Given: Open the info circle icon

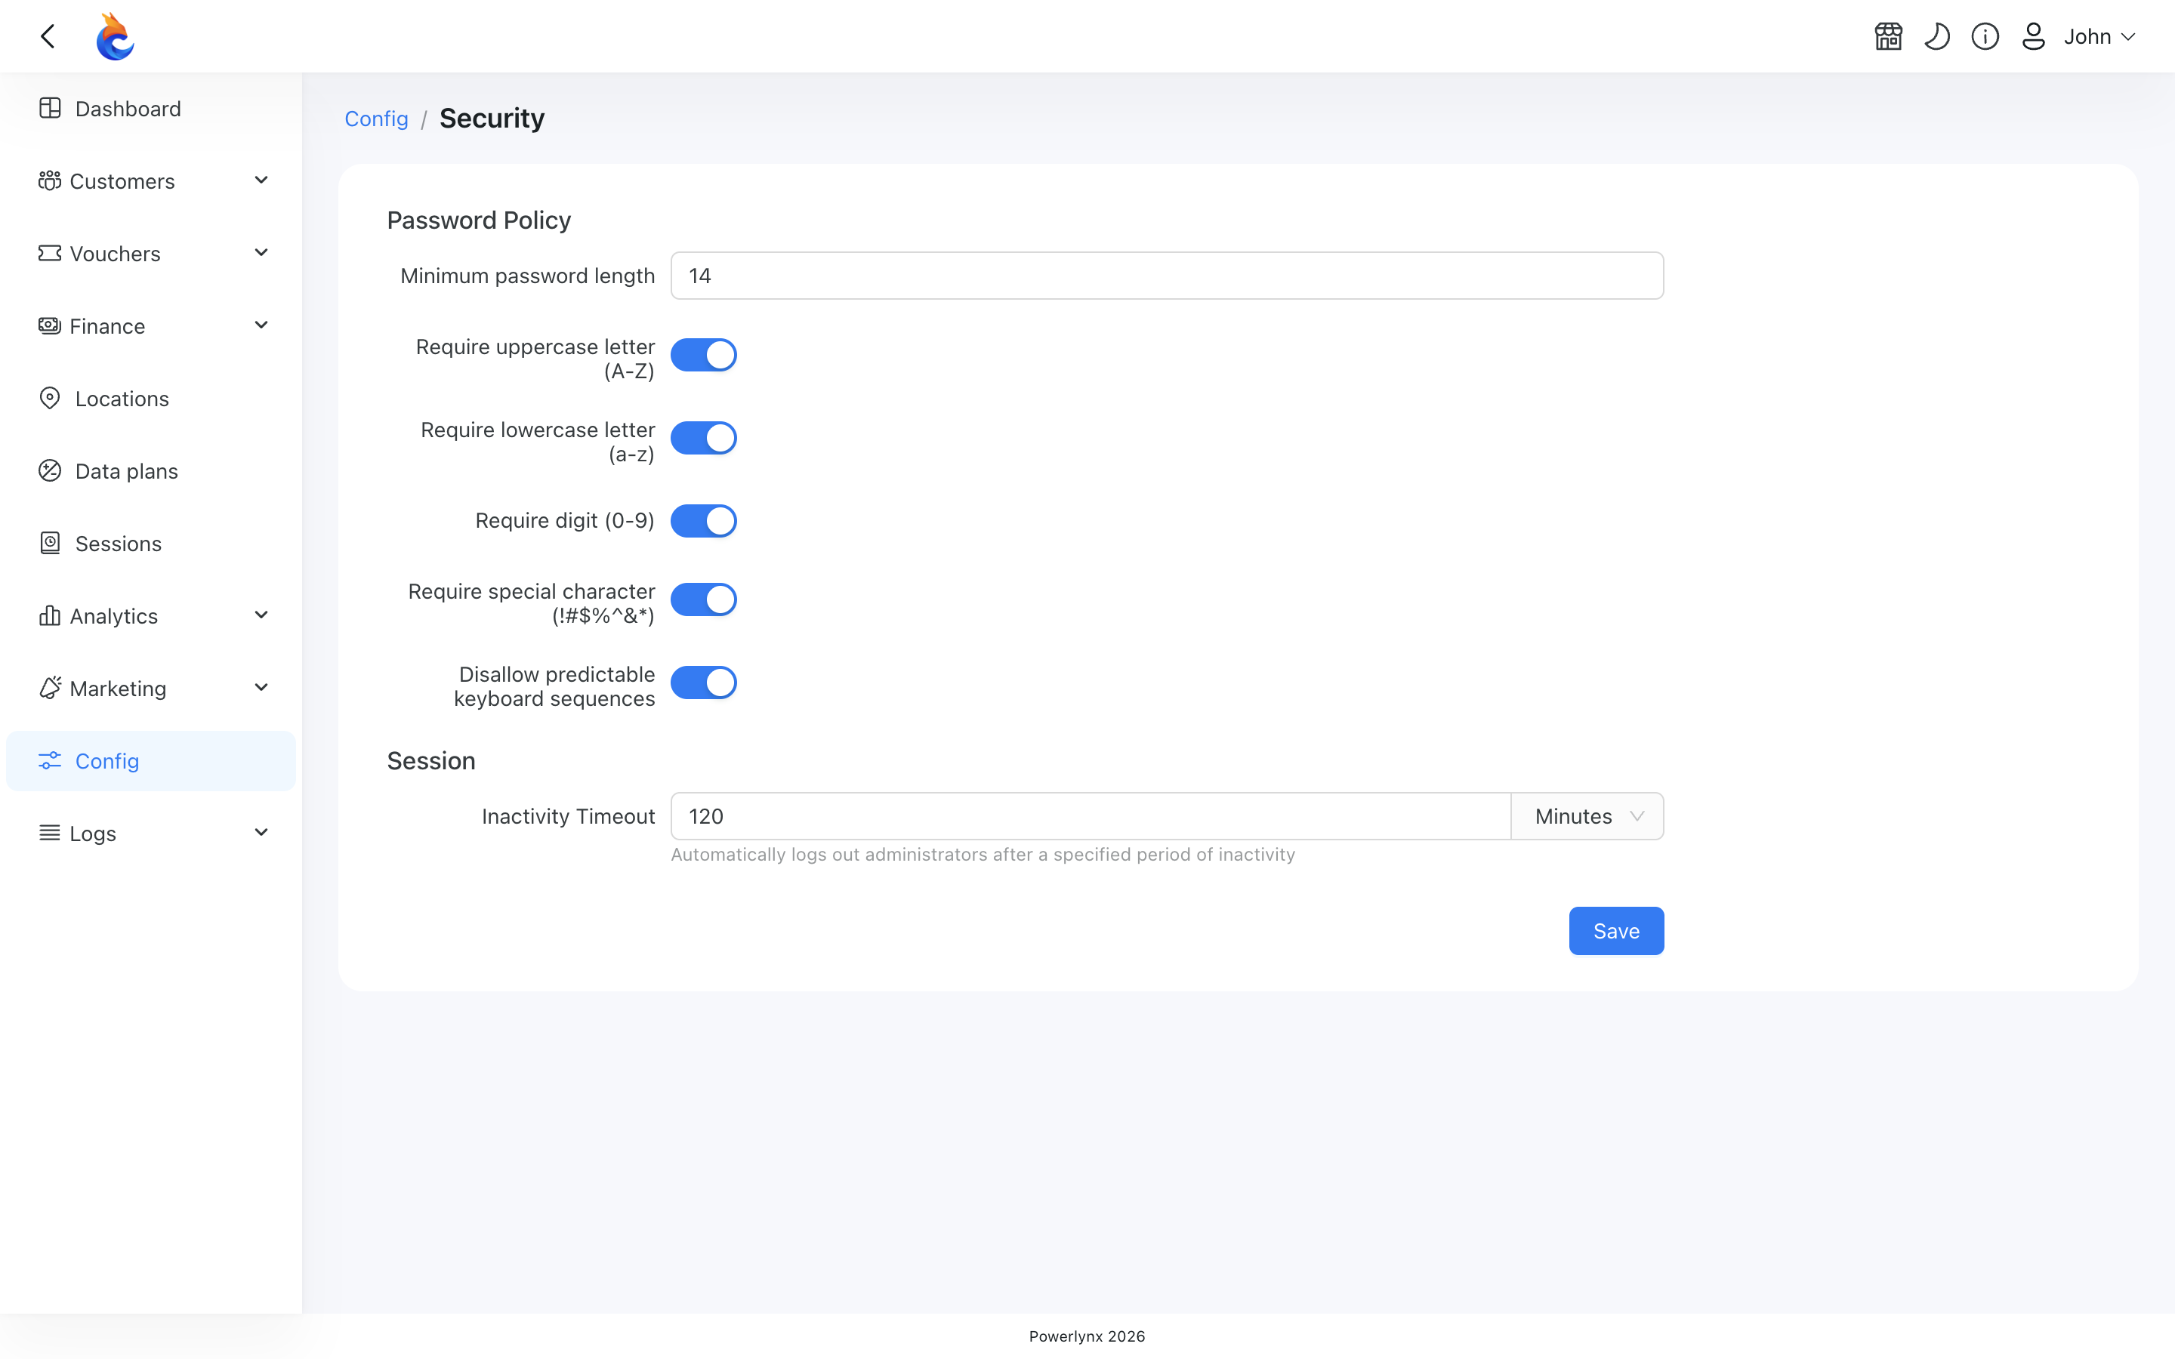Looking at the screenshot, I should pyautogui.click(x=1985, y=36).
